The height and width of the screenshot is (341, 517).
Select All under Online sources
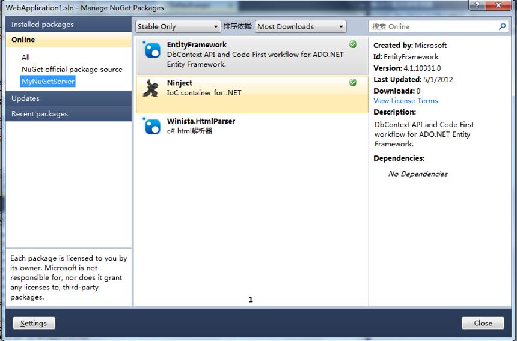(26, 57)
